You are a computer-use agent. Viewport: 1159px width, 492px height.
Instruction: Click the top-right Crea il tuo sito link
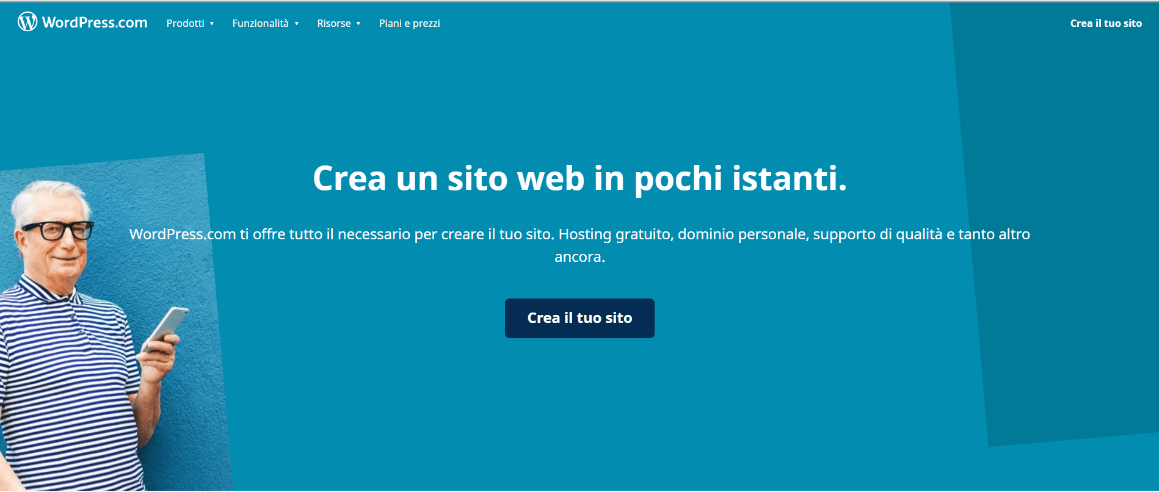pos(1106,23)
